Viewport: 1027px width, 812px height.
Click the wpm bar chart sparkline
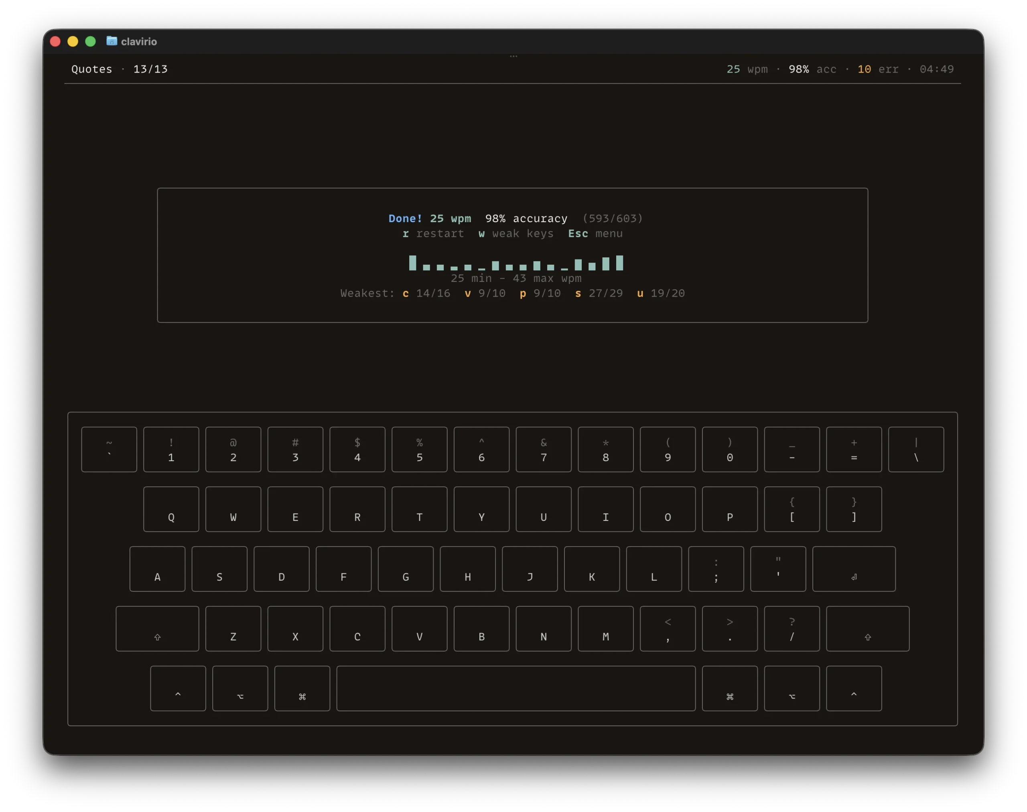pyautogui.click(x=516, y=262)
